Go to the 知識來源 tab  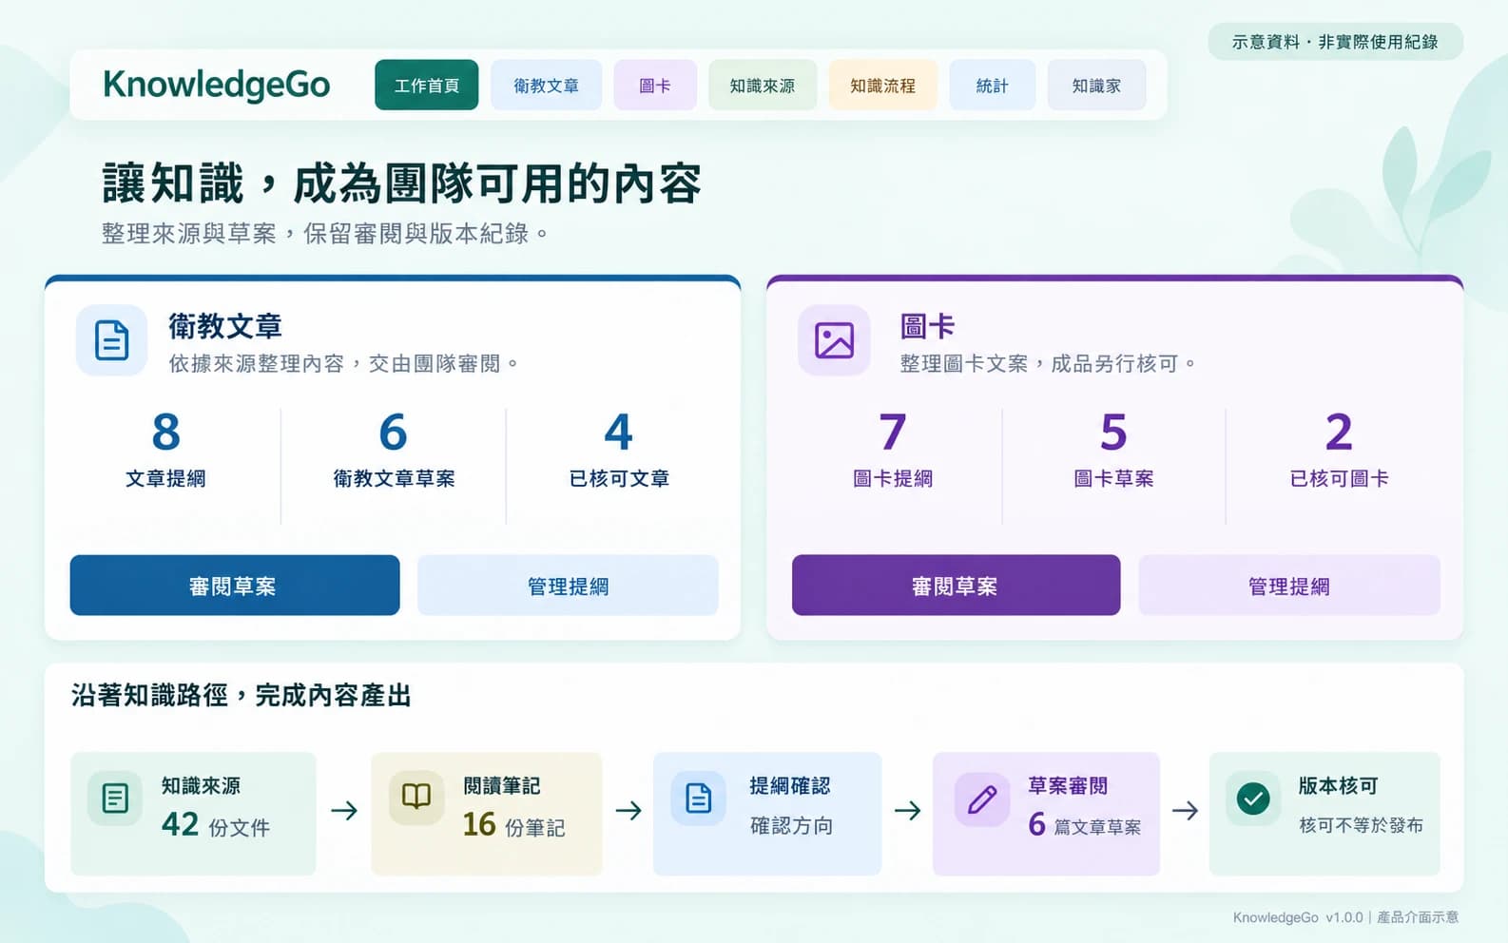(x=763, y=86)
